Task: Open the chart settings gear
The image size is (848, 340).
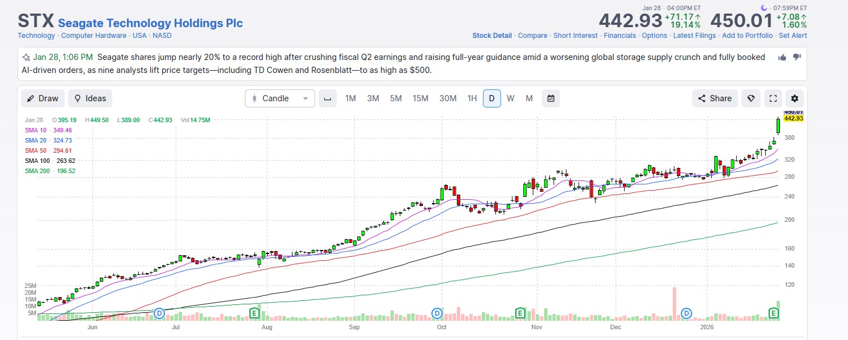Action: (794, 98)
